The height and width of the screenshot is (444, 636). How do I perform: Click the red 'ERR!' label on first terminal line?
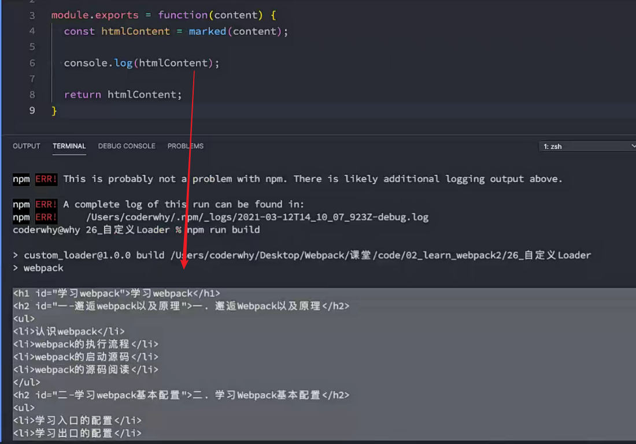(x=46, y=179)
